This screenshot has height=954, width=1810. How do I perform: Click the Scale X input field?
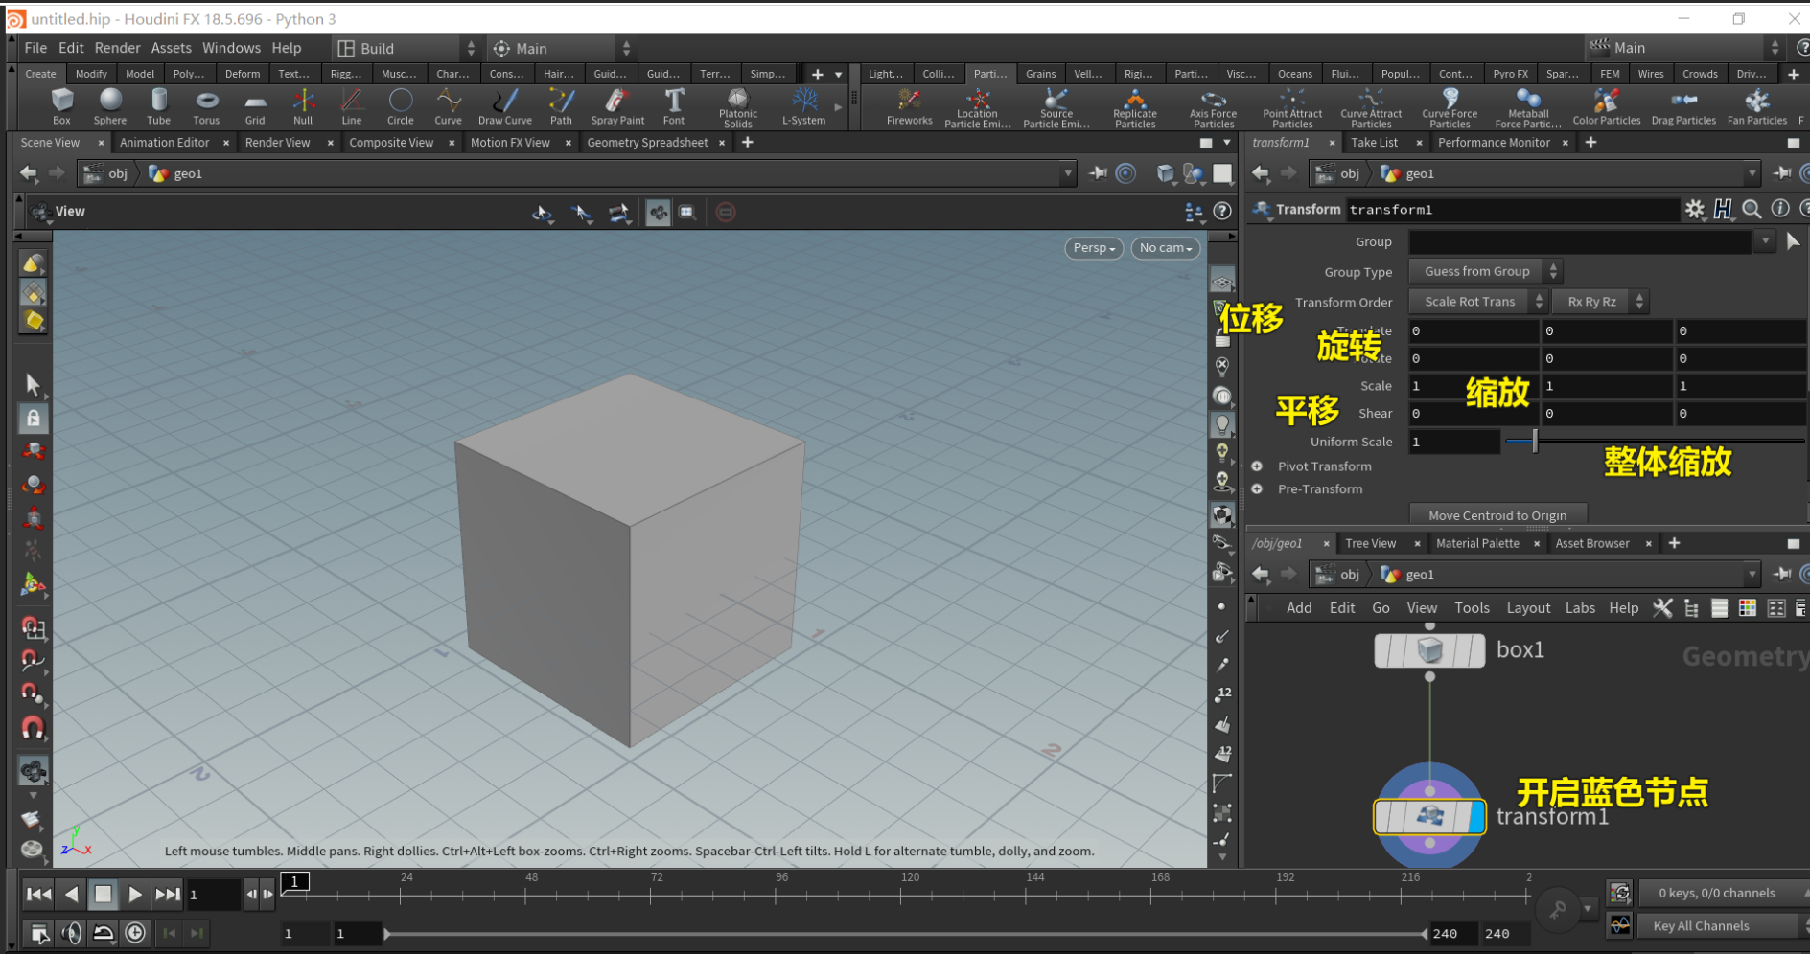pyautogui.click(x=1473, y=386)
